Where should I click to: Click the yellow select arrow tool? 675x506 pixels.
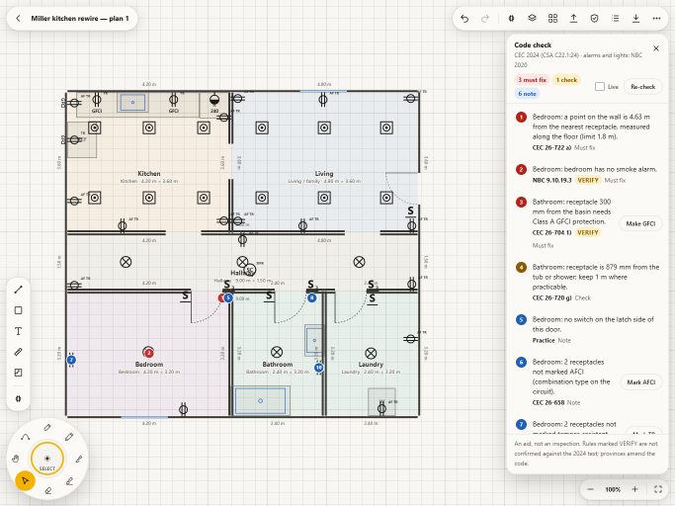pyautogui.click(x=25, y=480)
